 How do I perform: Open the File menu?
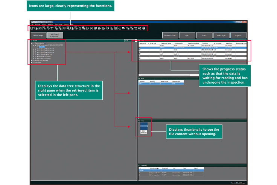(32, 24)
